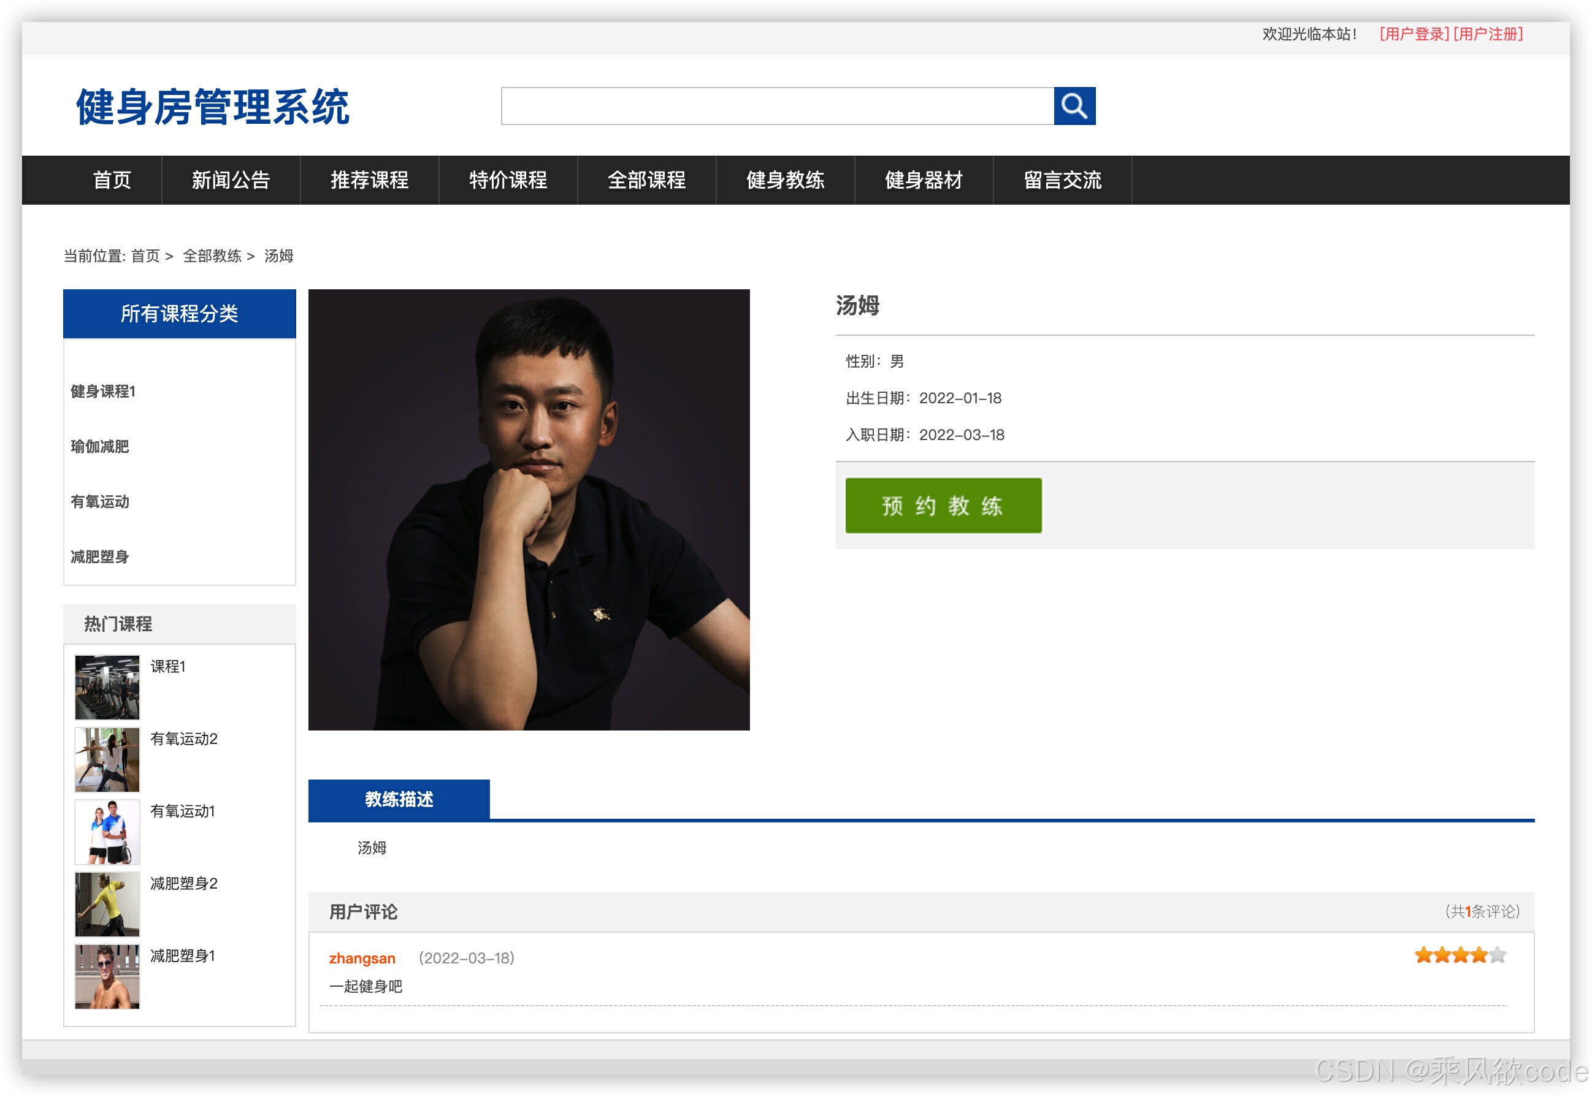Click the zhangsan commenter username
Screen dimensions: 1592x1097
(x=362, y=957)
